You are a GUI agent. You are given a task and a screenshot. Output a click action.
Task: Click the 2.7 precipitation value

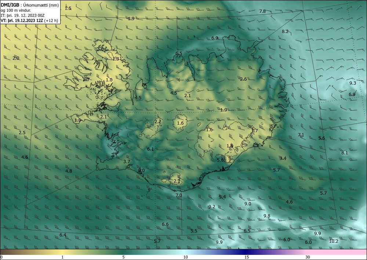coord(86,80)
